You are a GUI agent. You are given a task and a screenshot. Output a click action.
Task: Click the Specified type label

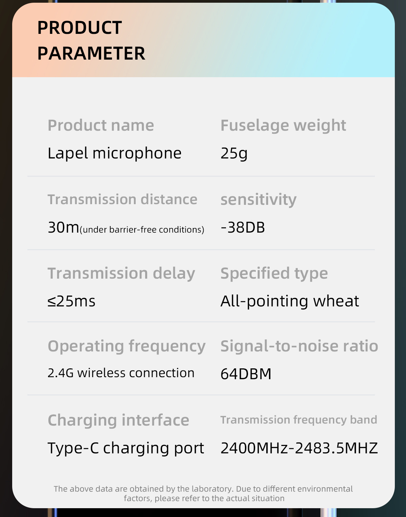[274, 273]
